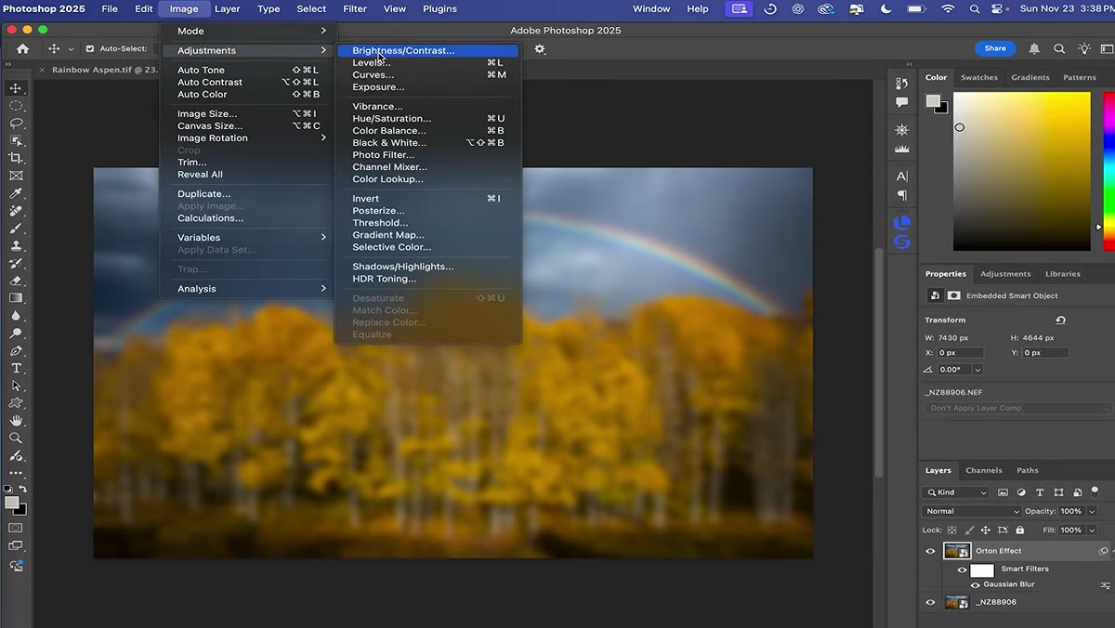Expand the Variables submenu
The width and height of the screenshot is (1115, 628).
point(246,237)
